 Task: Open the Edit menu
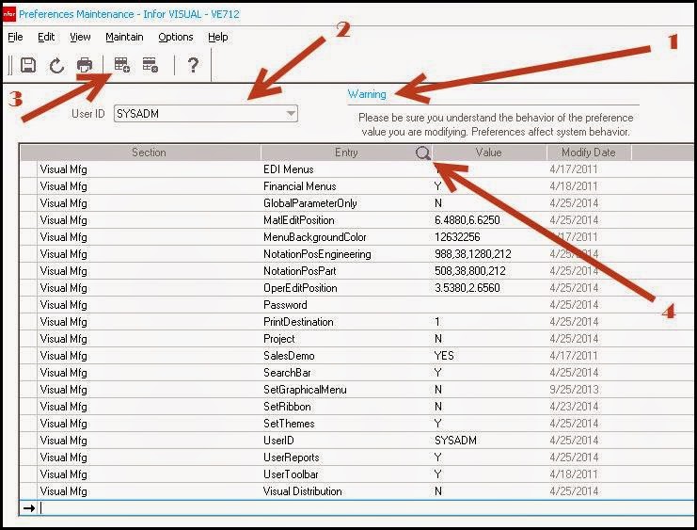(46, 37)
